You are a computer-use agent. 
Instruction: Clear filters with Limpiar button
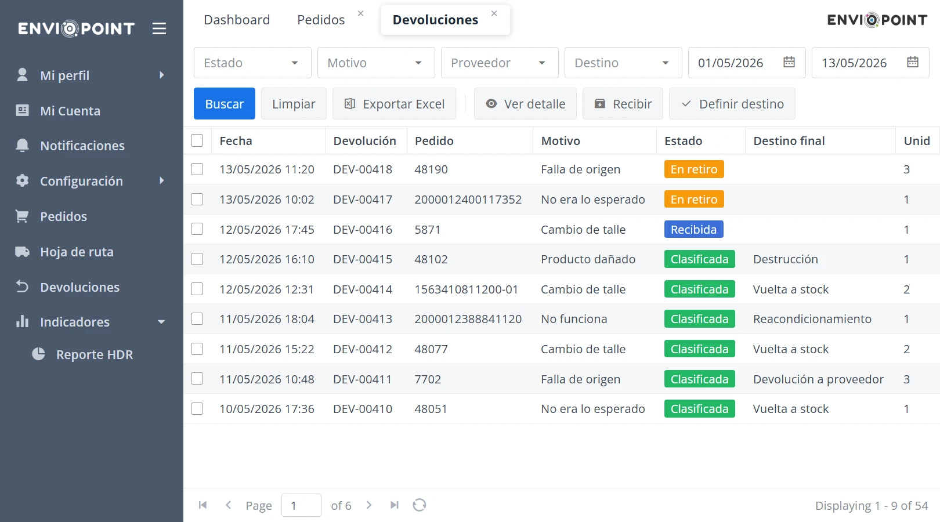click(x=294, y=104)
